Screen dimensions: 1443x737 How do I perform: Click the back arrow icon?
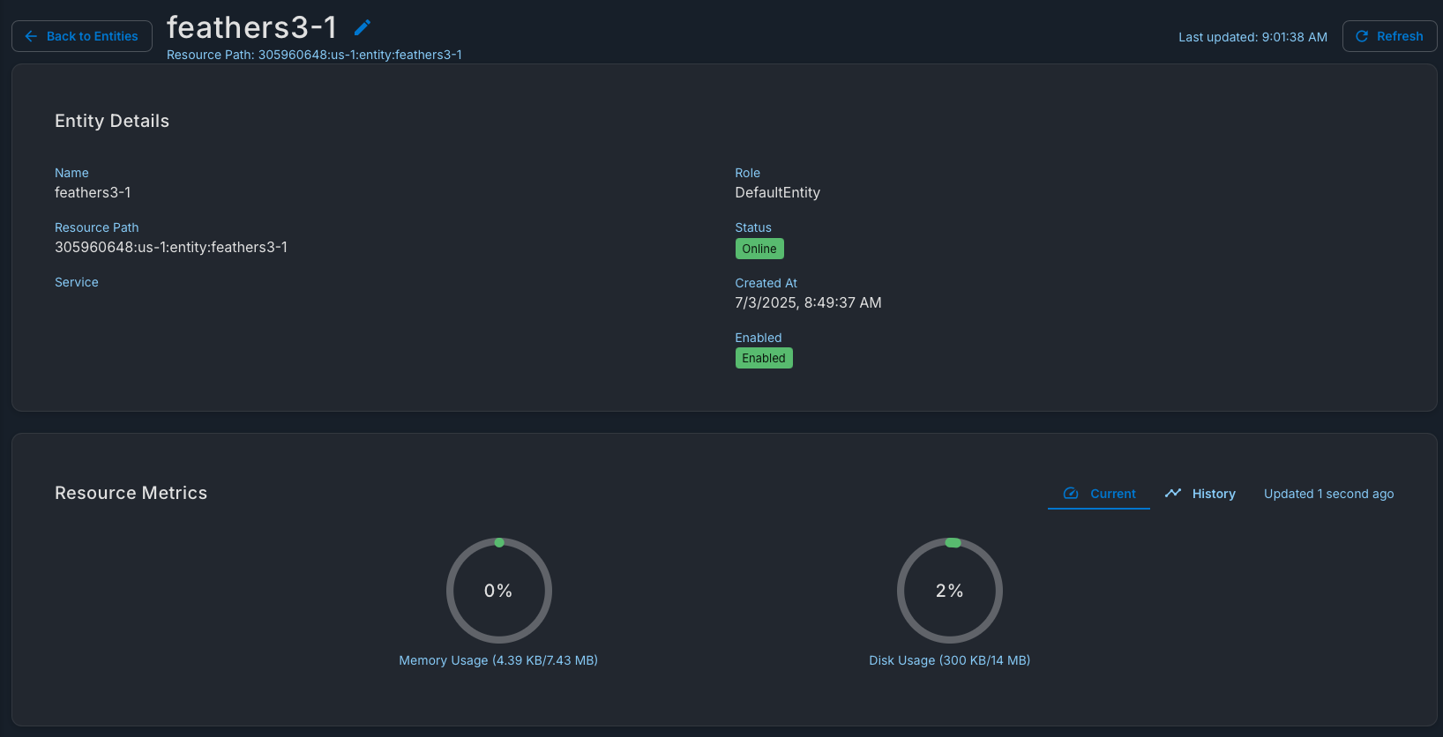[31, 36]
